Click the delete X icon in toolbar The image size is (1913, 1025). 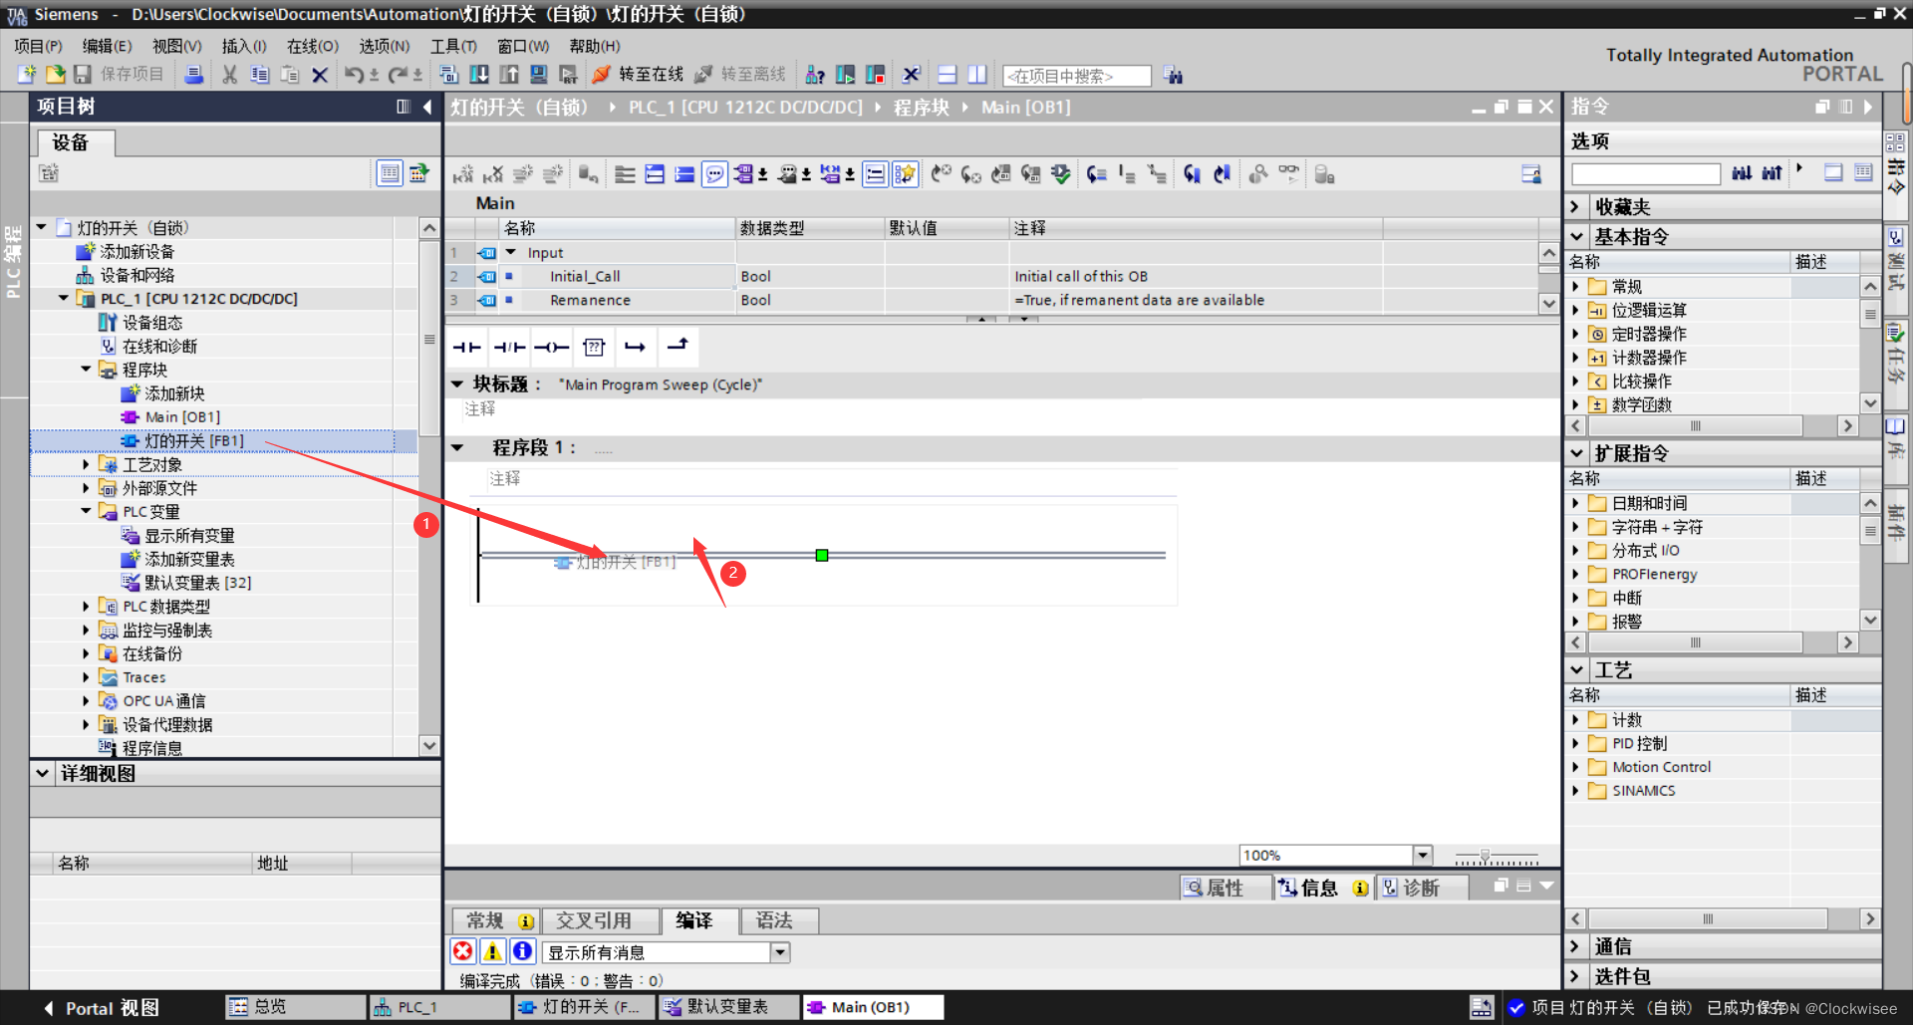320,75
